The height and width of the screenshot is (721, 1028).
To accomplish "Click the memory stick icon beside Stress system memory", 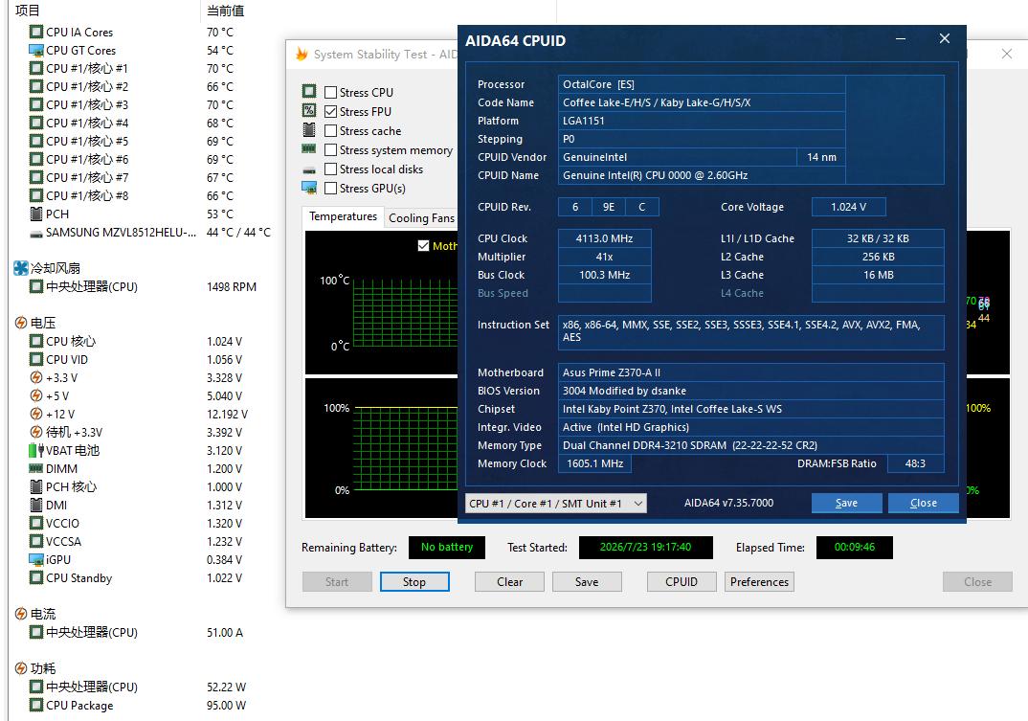I will pos(309,149).
